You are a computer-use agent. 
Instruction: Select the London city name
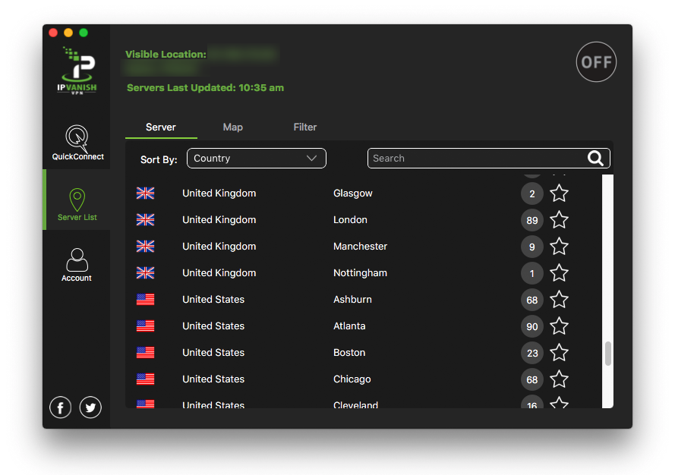[x=351, y=220]
